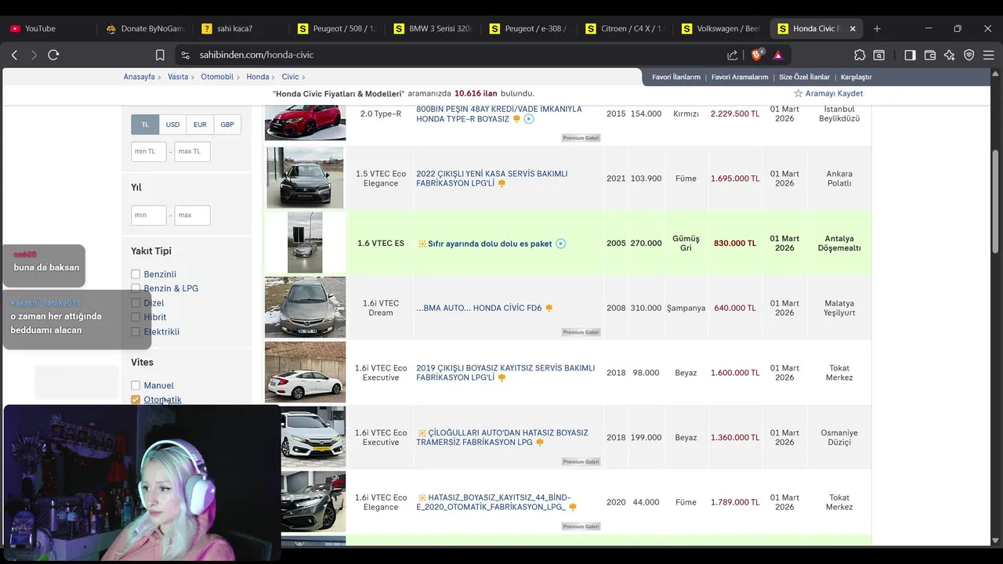Click the Malatya Yeşilyurt location cell
The width and height of the screenshot is (1003, 564).
click(839, 308)
